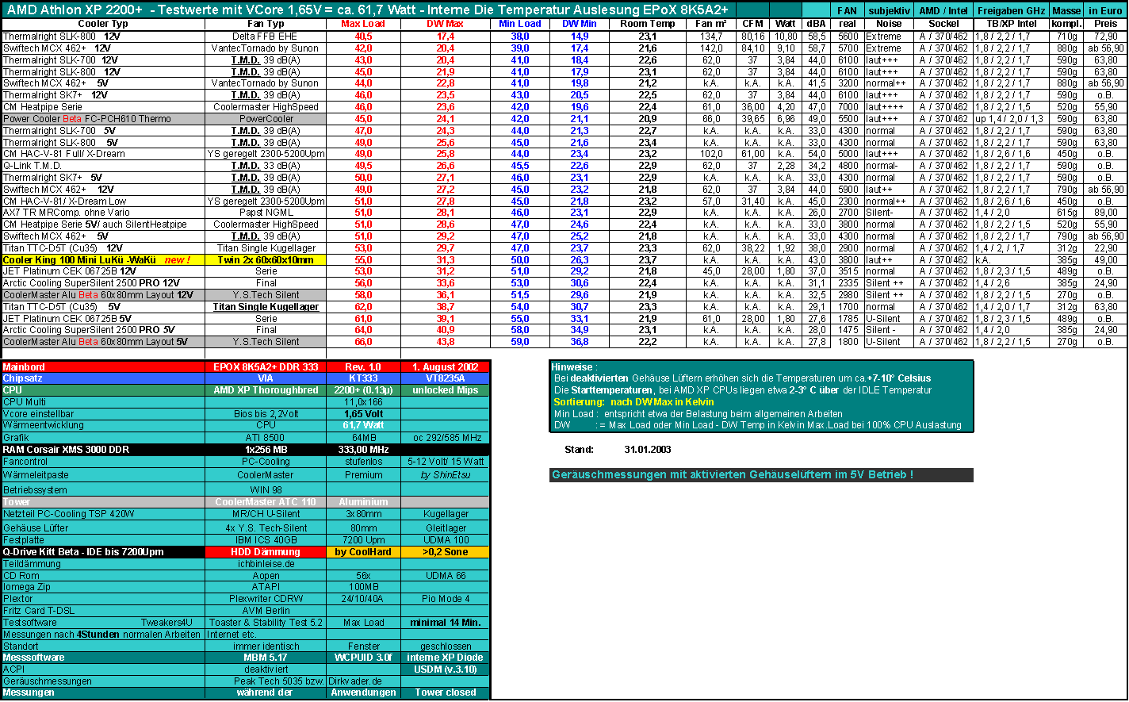Click the 'Tower closed' cell
The image size is (1129, 702).
[x=446, y=692]
